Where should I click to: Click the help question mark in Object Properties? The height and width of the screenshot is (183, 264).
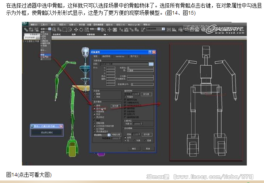(150, 52)
